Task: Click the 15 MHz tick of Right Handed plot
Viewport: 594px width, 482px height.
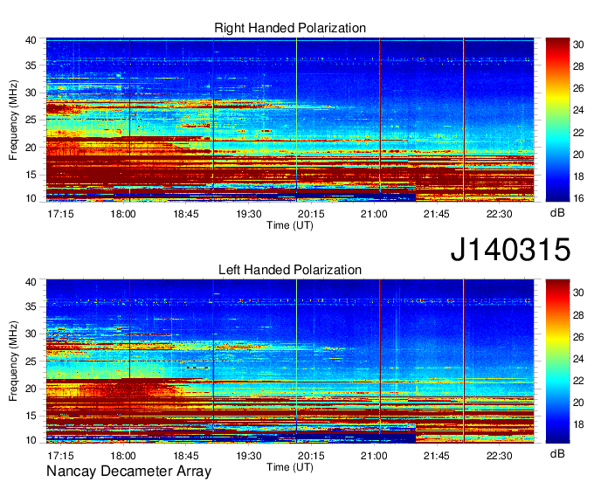Action: click(31, 175)
